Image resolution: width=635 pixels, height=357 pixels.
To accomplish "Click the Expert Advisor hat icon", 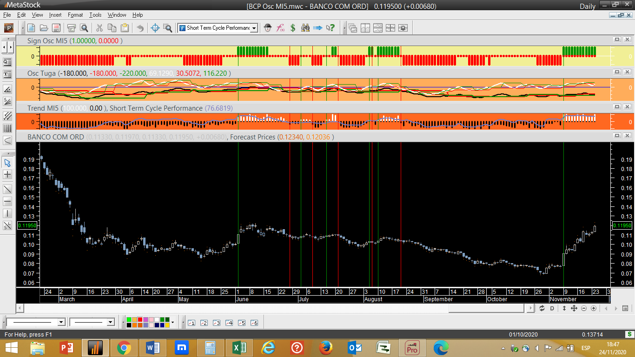I will coord(268,28).
